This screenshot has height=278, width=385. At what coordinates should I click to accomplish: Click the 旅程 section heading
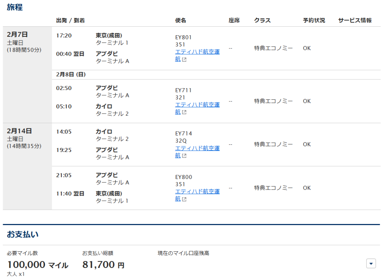tap(15, 7)
